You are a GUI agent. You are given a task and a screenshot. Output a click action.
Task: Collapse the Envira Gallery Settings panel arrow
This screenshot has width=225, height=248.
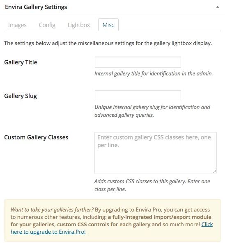tap(218, 7)
